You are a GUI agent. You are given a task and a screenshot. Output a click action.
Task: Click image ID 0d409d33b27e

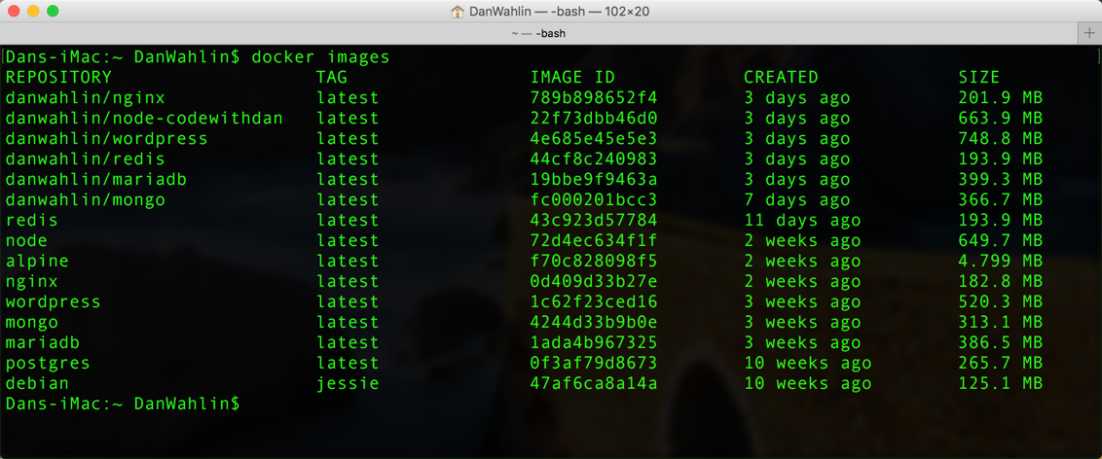point(594,281)
